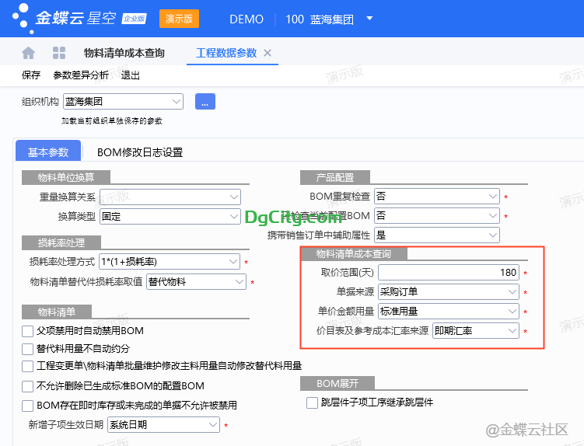
Task: Click 参数差异分析 in the toolbar
Action: [x=81, y=75]
